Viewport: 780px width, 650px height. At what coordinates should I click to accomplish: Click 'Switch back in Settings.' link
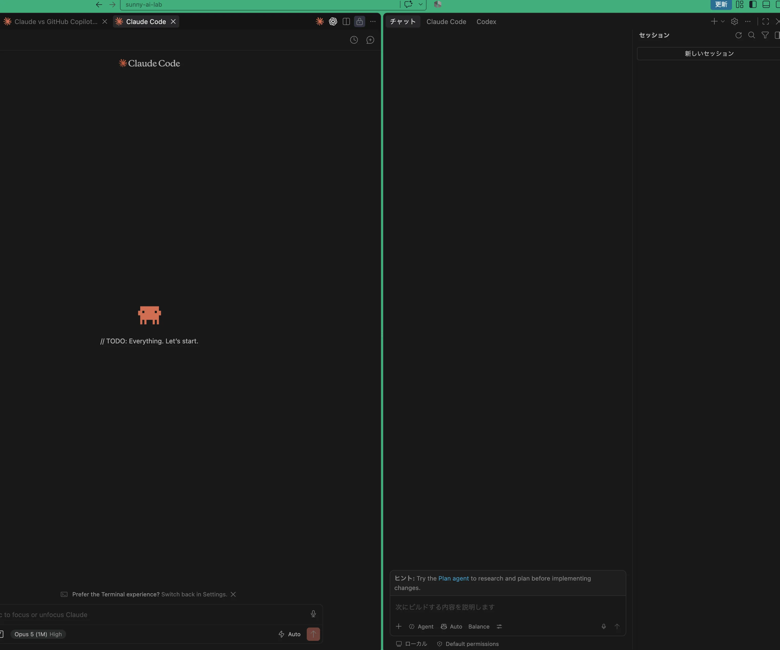[194, 594]
